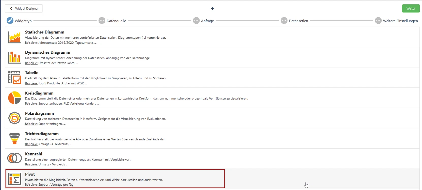The height and width of the screenshot is (190, 422).
Task: Click the Datenserien step circle icon
Action: tap(284, 21)
